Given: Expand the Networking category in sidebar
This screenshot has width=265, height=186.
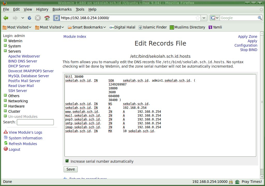Looking at the screenshot, I should [x=5, y=101].
